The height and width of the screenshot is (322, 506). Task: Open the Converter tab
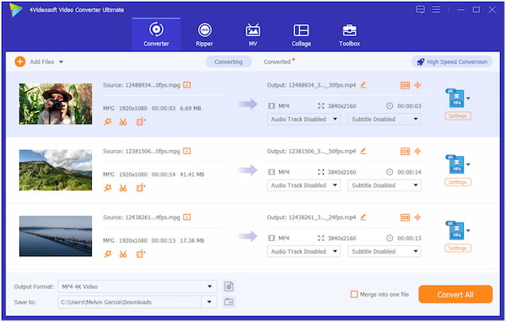tap(156, 35)
